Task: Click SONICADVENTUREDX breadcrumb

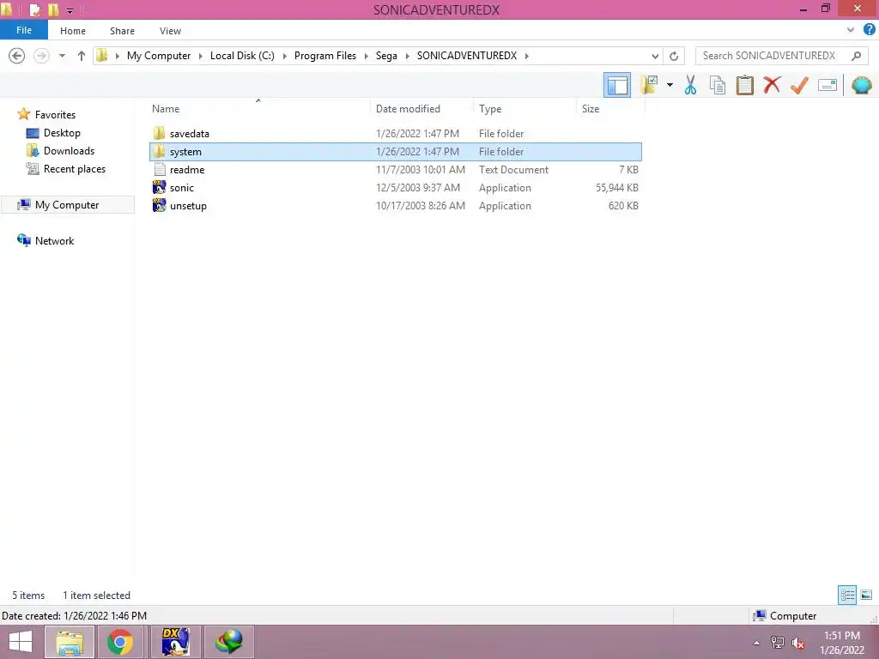Action: point(467,56)
